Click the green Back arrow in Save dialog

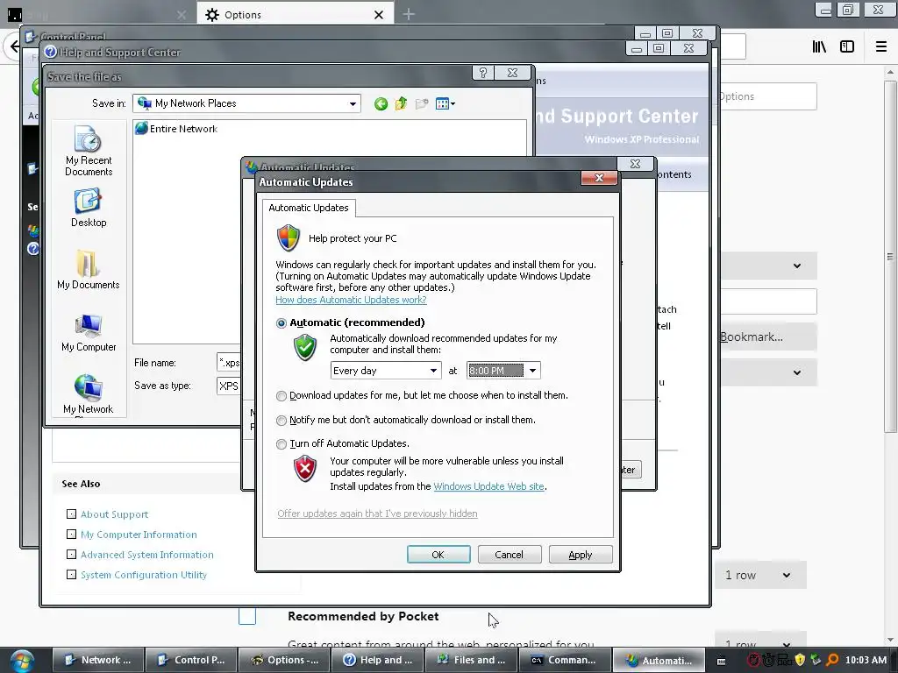[381, 104]
